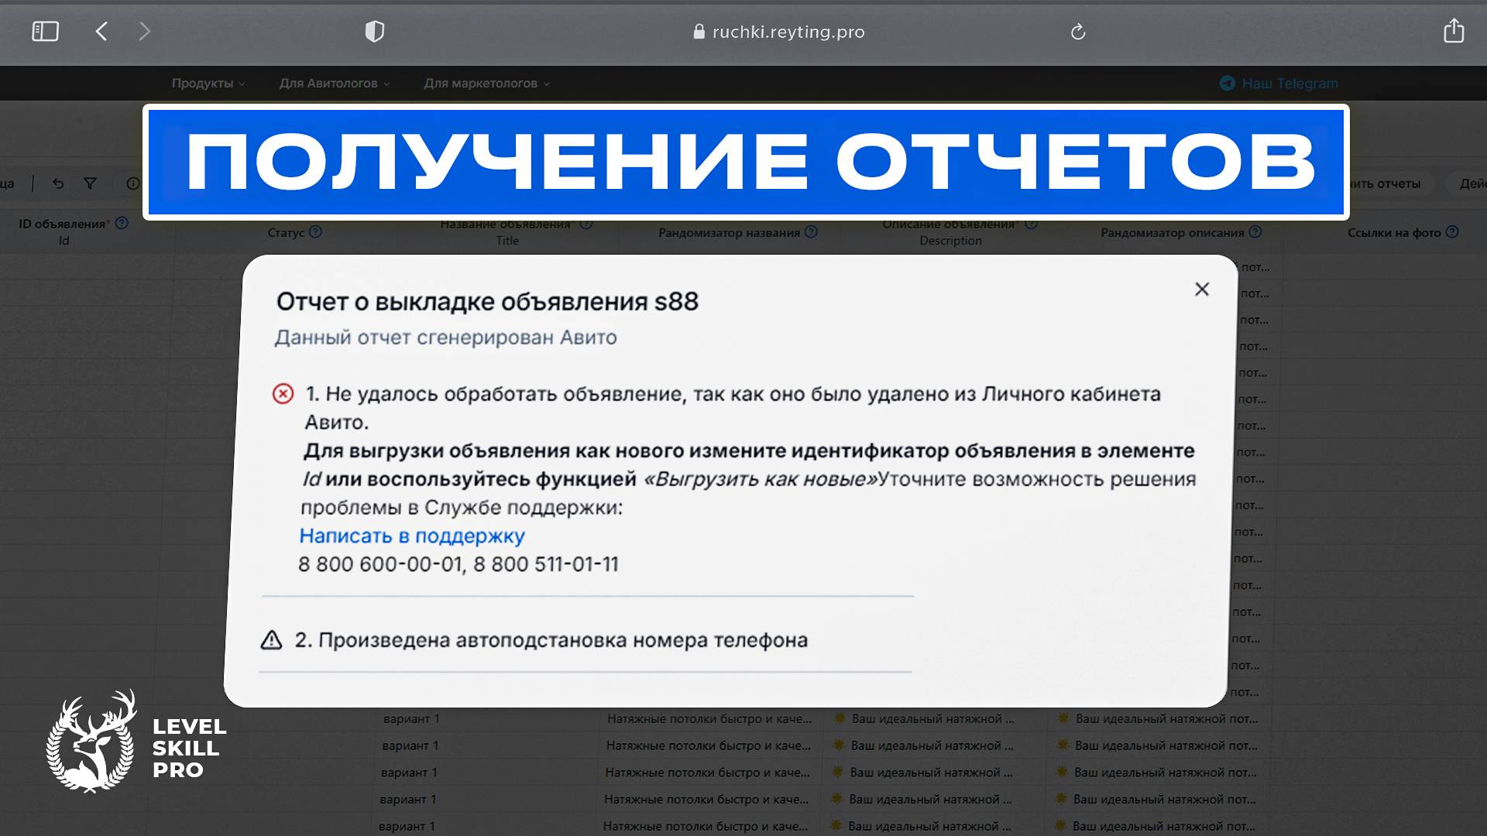Open the browser share icon

(x=1454, y=31)
